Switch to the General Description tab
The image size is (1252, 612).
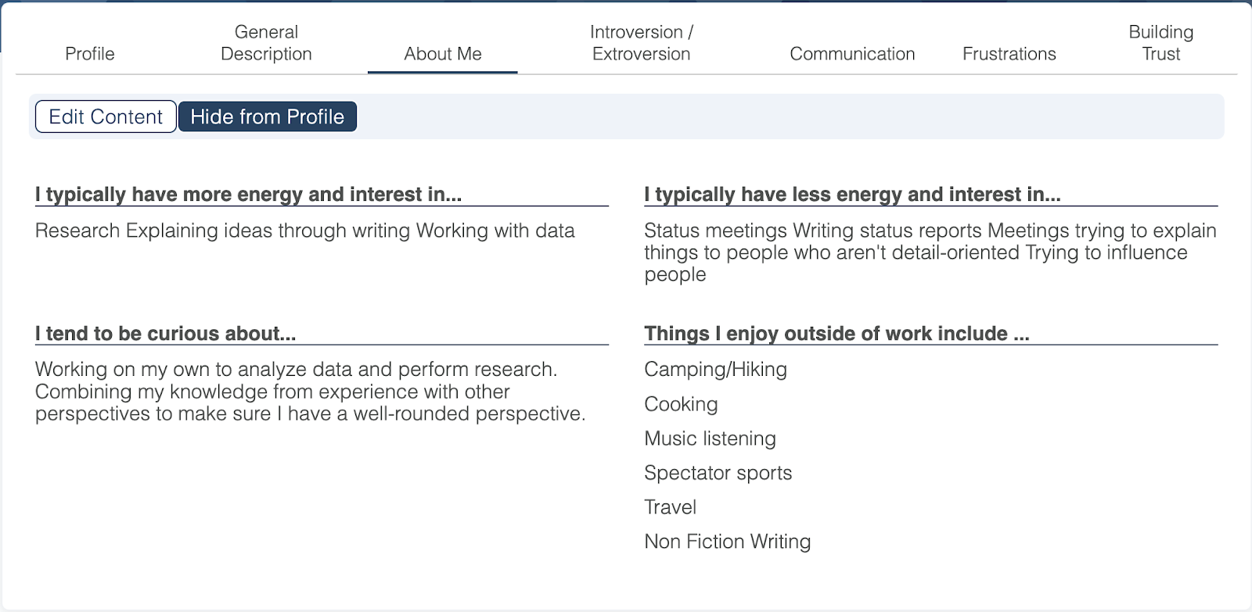(x=266, y=43)
